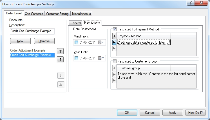Select the General sub-tab

pos(75,23)
